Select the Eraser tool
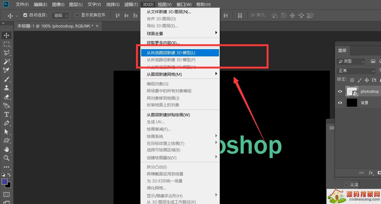 [6, 97]
